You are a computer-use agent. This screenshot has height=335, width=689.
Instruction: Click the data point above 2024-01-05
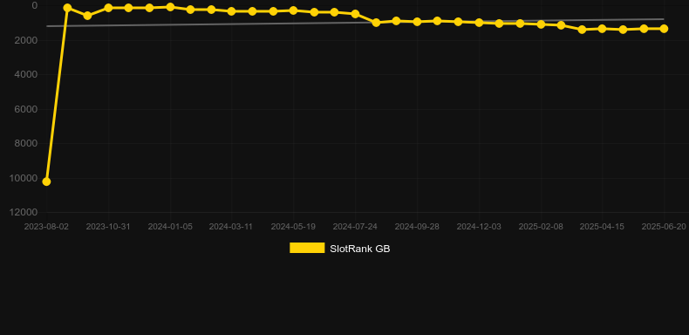pos(170,7)
